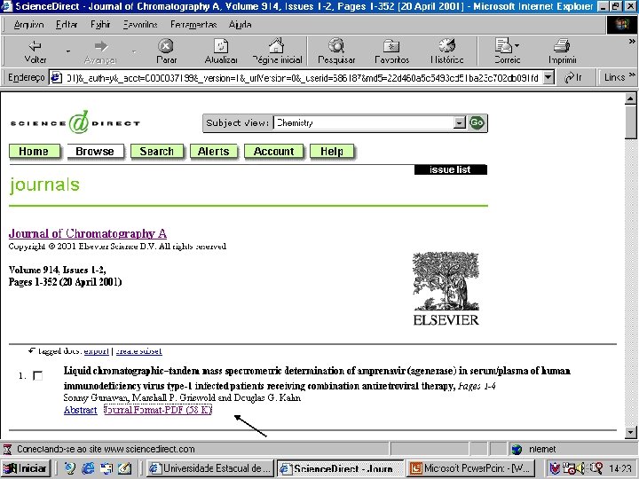Click the Voltar back arrow icon
The image size is (639, 479).
[x=35, y=46]
